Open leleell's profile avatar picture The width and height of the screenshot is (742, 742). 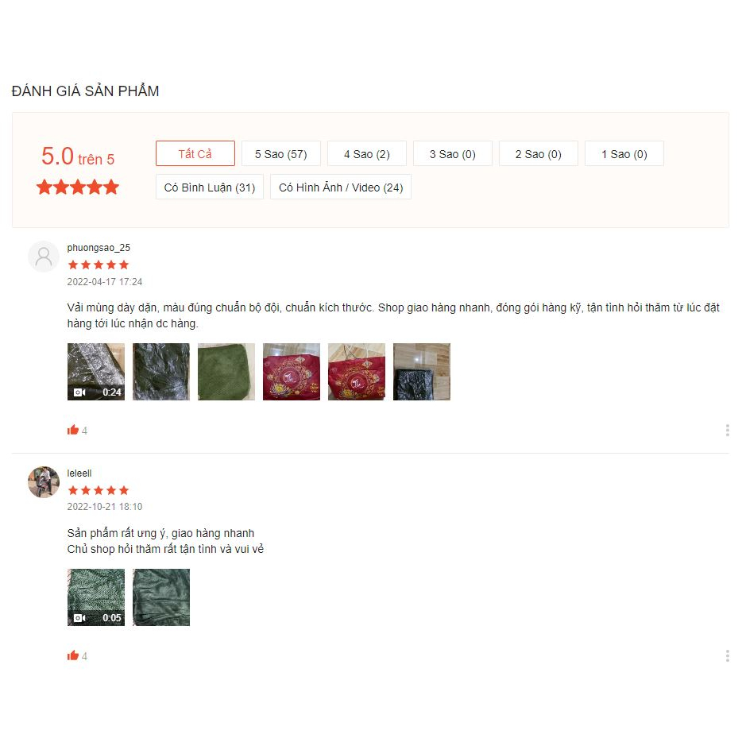(44, 481)
